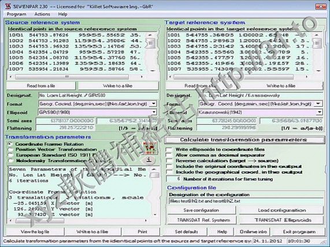
Task: Open the source Ellipsoid GRS80 dropdown
Action: point(154,113)
